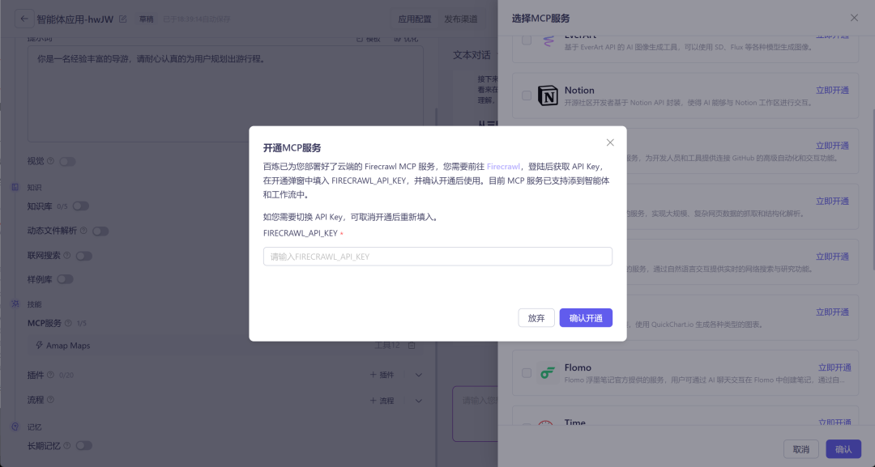Toggle the 长期记忆 switch

(83, 446)
